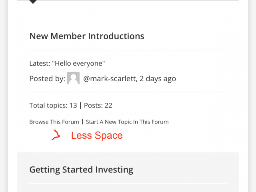This screenshot has width=256, height=192.
Task: Click the red "Less Space" annotation text
Action: [97, 135]
